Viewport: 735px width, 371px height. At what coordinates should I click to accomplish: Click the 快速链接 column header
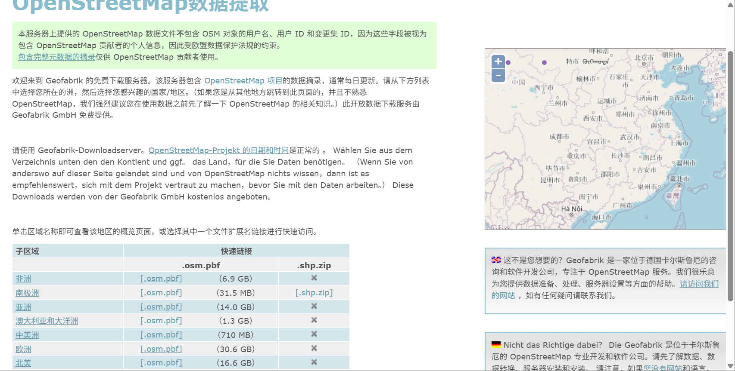(237, 251)
